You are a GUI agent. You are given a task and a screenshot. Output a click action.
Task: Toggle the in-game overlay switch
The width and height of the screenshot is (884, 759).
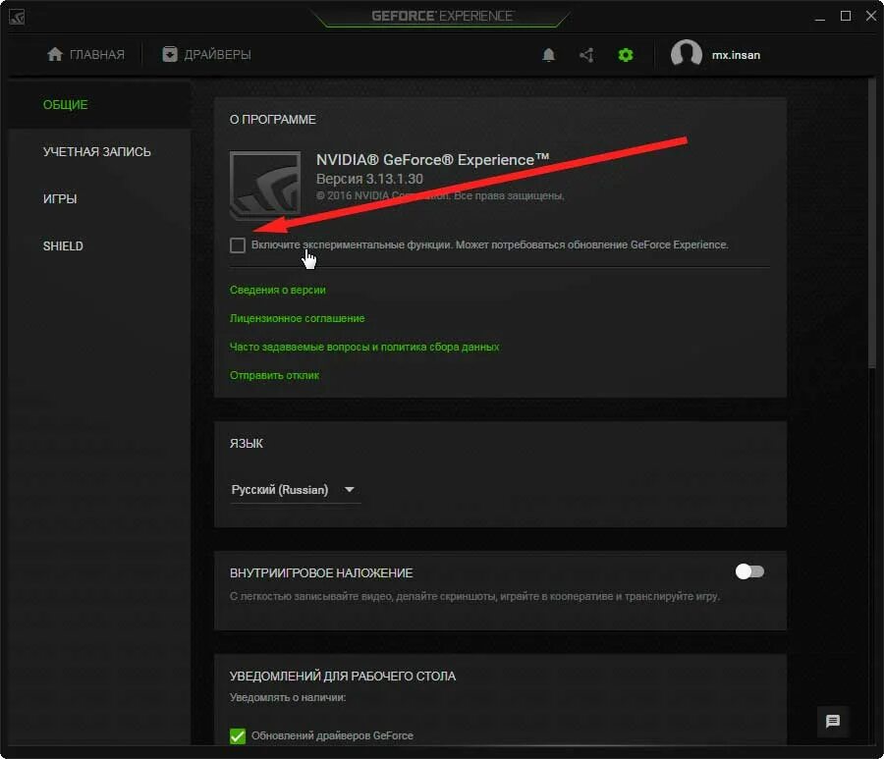[749, 571]
